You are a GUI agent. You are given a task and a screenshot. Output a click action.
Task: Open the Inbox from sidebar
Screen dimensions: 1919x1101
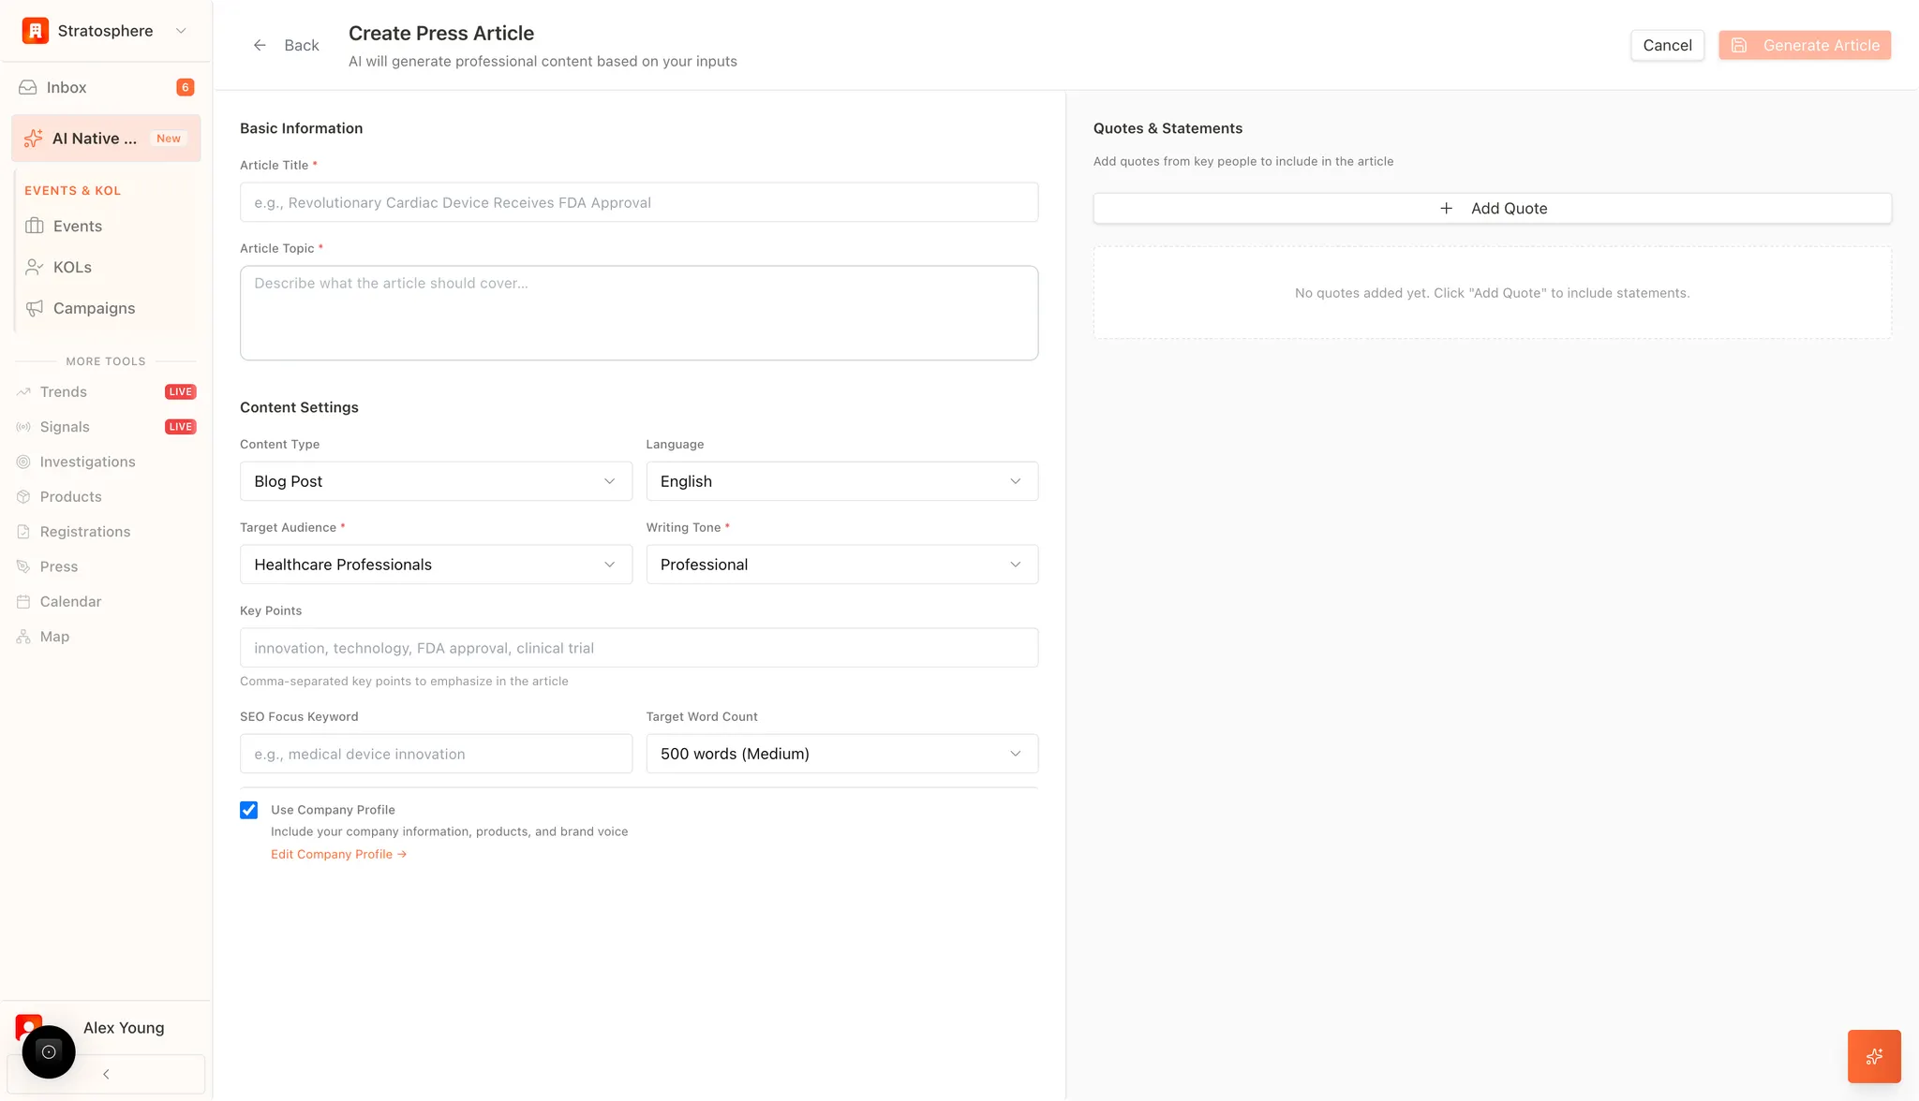(x=66, y=86)
